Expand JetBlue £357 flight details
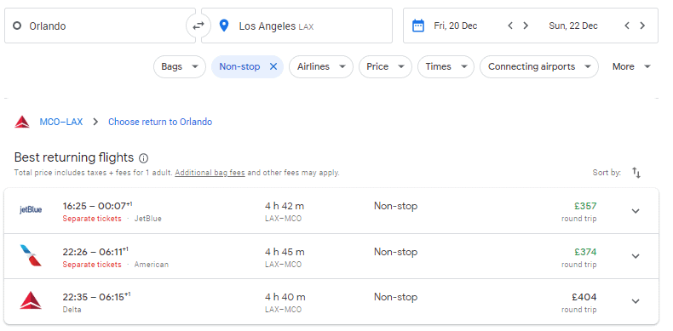The height and width of the screenshot is (331, 673). (636, 211)
